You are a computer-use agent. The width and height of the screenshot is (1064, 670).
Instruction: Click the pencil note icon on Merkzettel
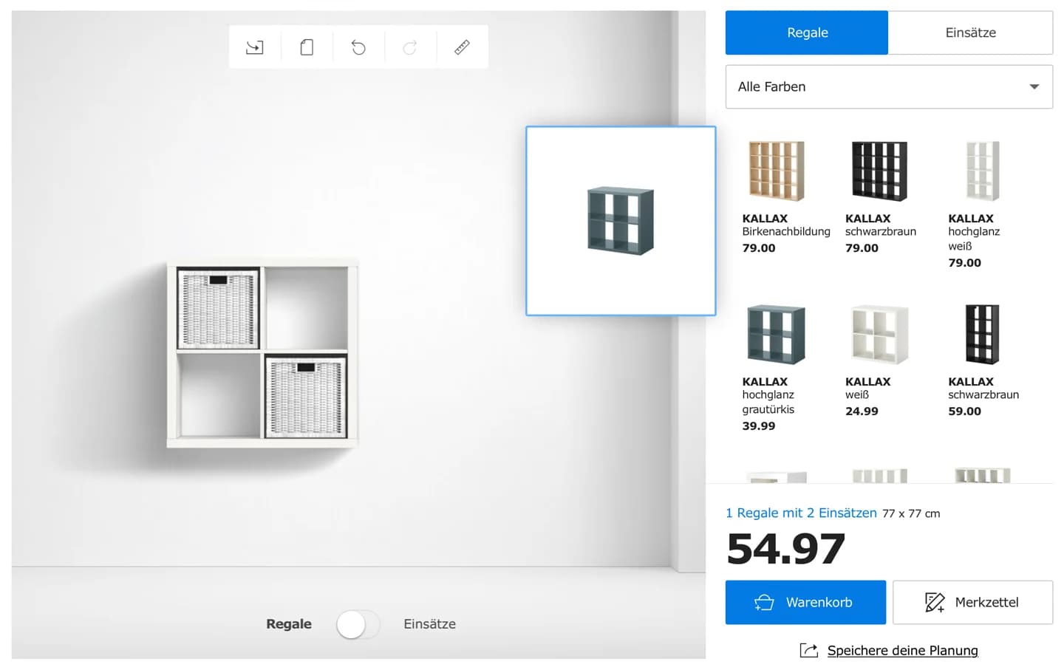pyautogui.click(x=934, y=603)
